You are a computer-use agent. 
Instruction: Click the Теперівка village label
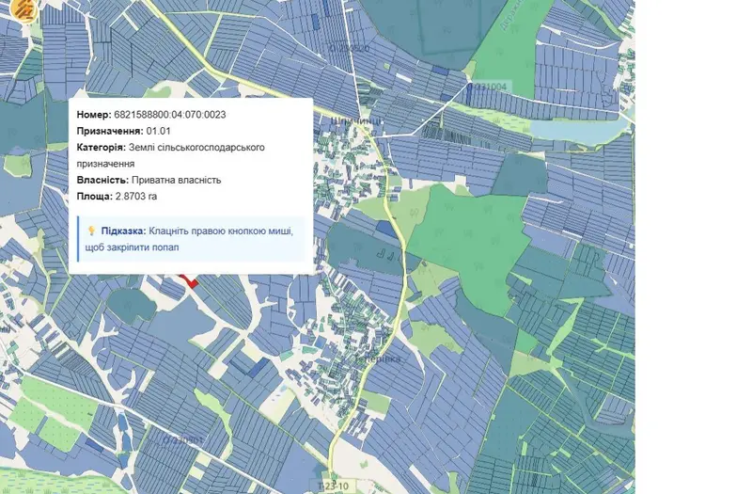click(379, 359)
